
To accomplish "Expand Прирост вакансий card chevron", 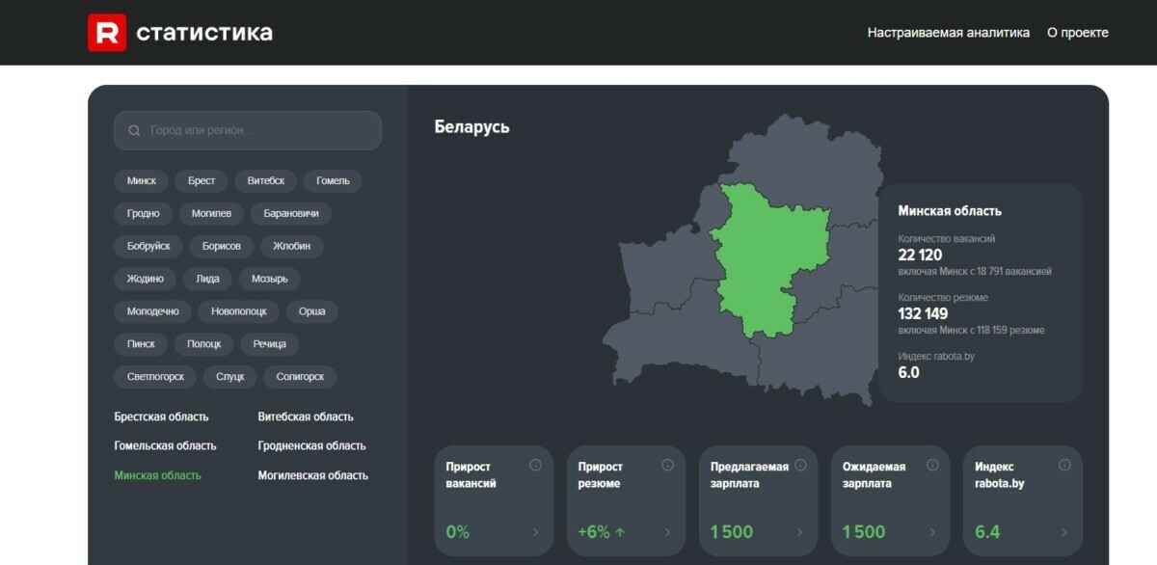I will click(x=535, y=532).
